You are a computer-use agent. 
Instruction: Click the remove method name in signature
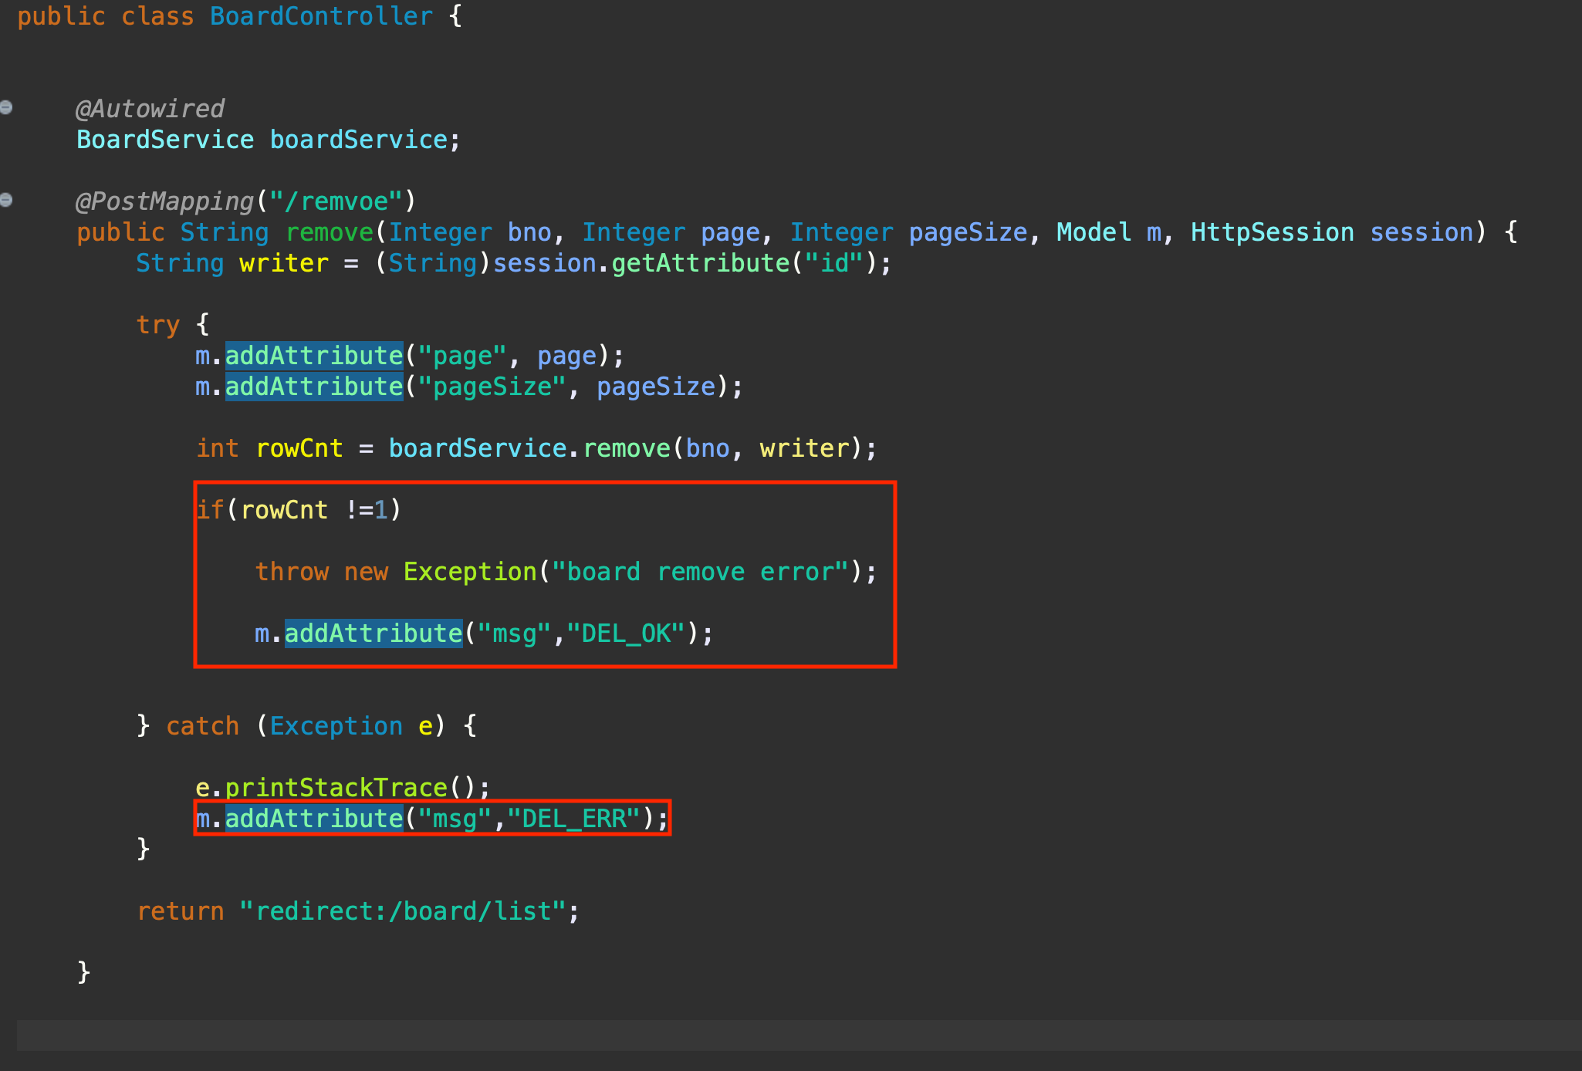click(330, 232)
